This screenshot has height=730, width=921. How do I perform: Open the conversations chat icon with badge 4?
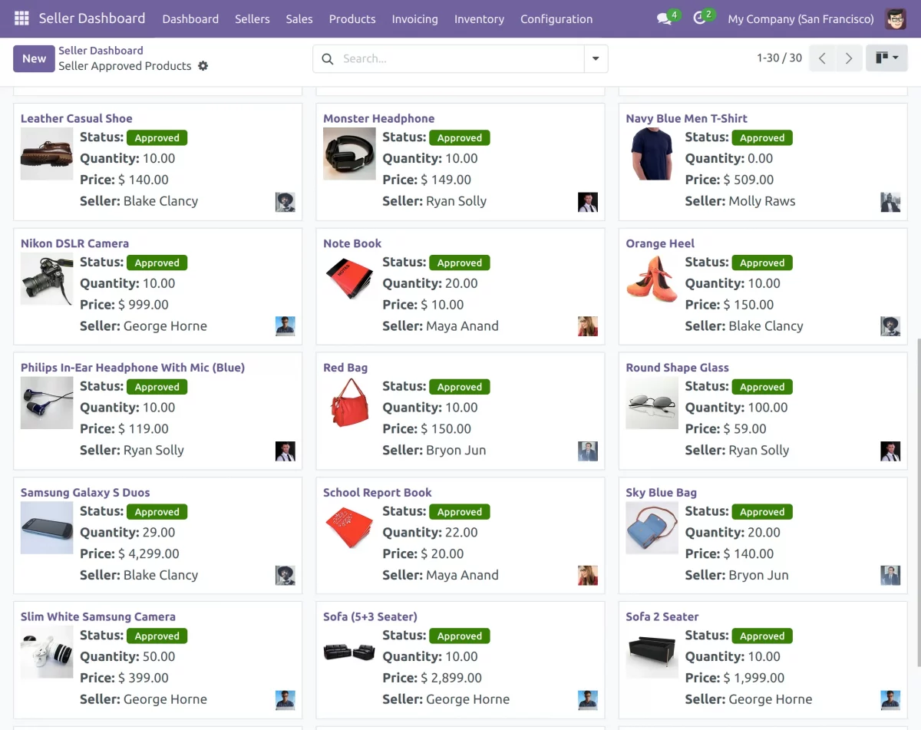(x=665, y=18)
